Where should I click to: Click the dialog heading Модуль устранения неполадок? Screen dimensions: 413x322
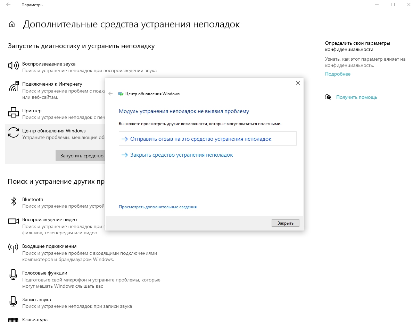pos(184,111)
